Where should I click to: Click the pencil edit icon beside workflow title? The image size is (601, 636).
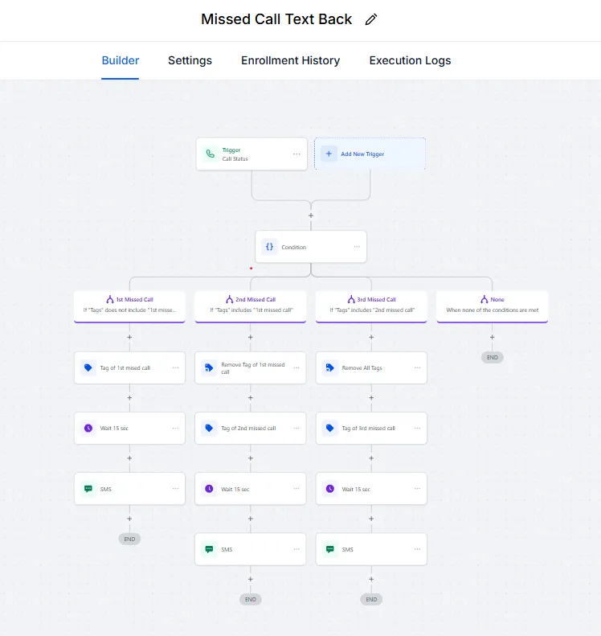point(370,20)
